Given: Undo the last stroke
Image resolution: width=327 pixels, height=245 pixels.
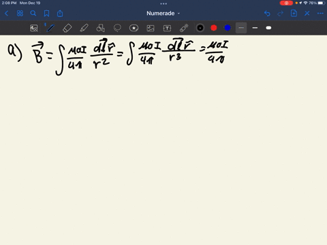Looking at the screenshot, I should (267, 14).
